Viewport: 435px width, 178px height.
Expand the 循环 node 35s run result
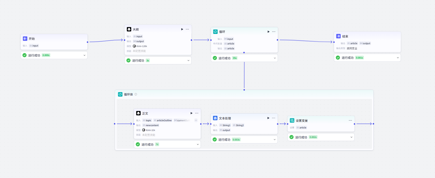pyautogui.click(x=275, y=58)
